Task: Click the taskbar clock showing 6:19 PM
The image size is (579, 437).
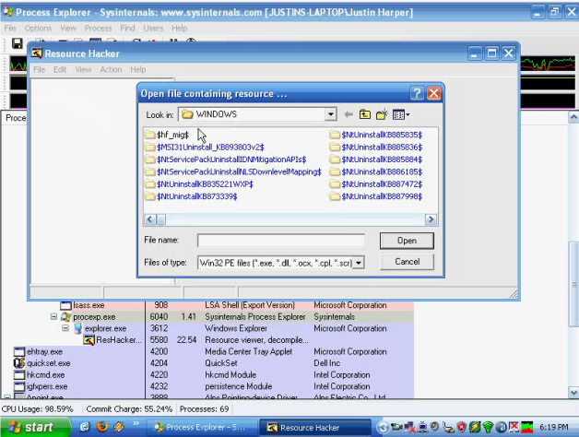Action: click(x=553, y=428)
